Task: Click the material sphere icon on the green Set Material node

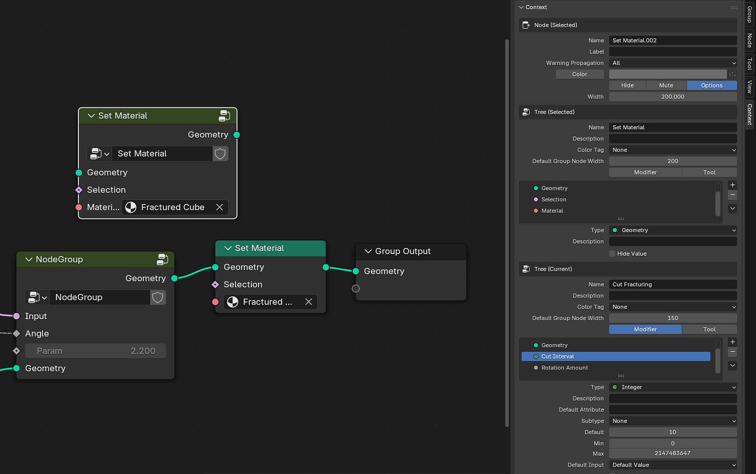Action: point(233,302)
